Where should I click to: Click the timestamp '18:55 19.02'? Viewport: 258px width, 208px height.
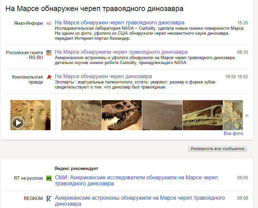(x=237, y=77)
